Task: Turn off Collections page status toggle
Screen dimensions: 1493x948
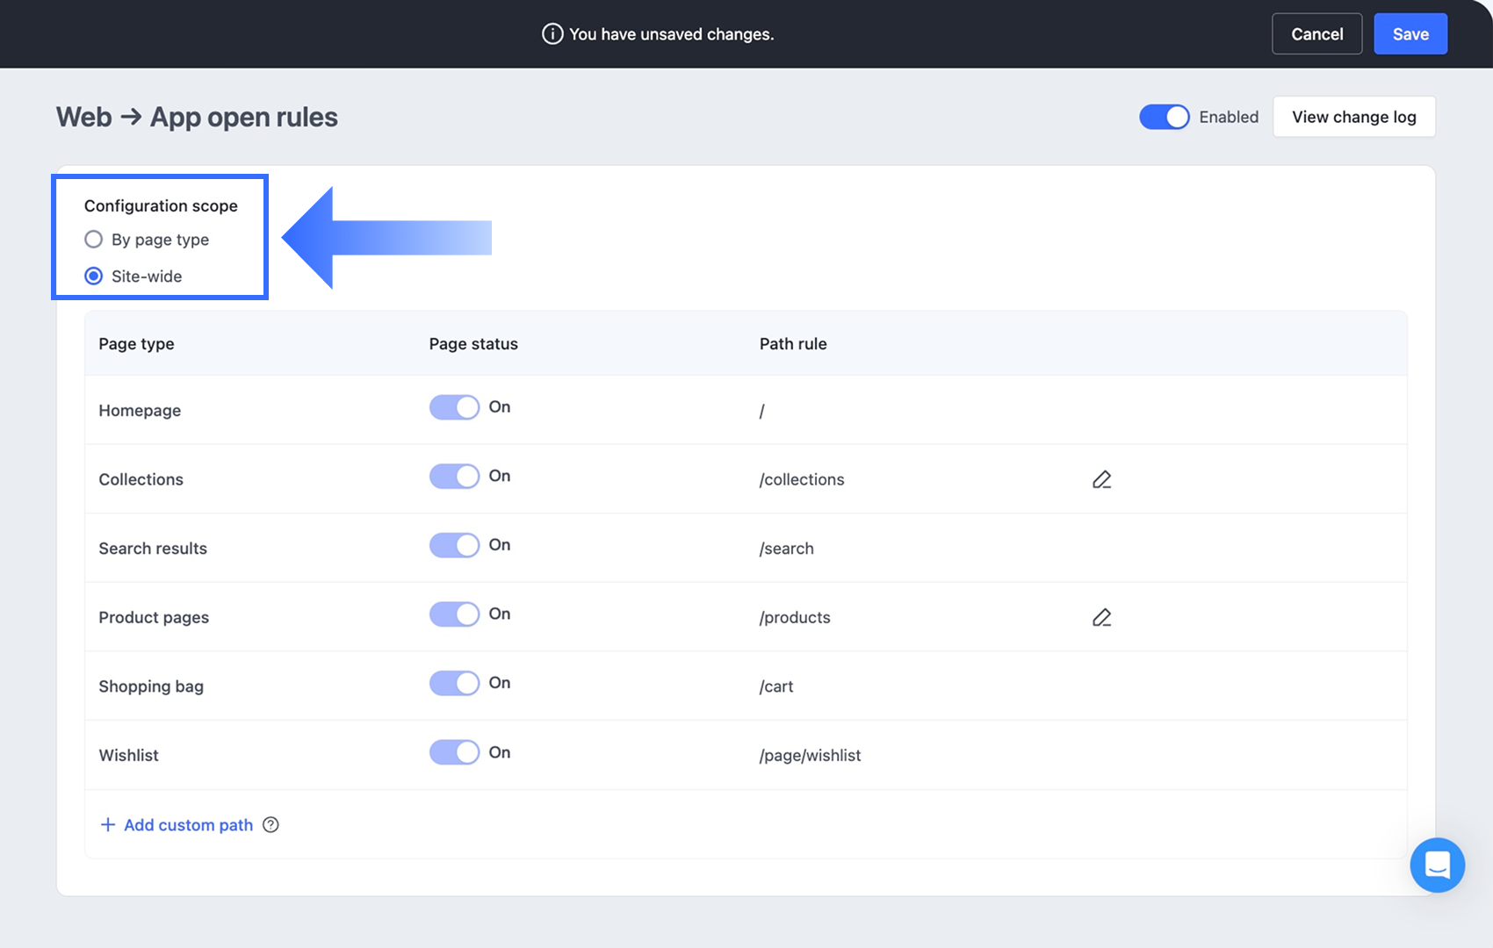Action: [x=454, y=476]
